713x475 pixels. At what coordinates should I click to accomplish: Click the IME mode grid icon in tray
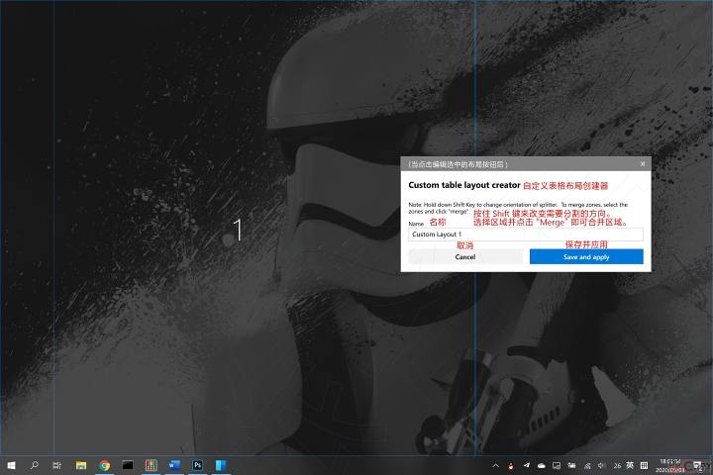tap(644, 465)
